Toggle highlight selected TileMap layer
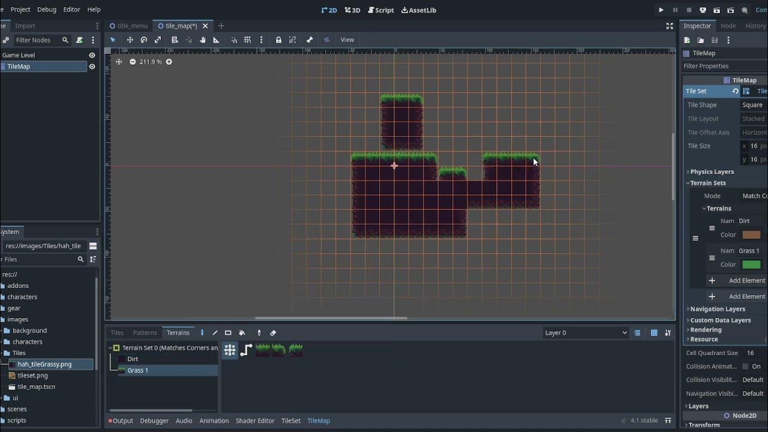 pyautogui.click(x=637, y=333)
